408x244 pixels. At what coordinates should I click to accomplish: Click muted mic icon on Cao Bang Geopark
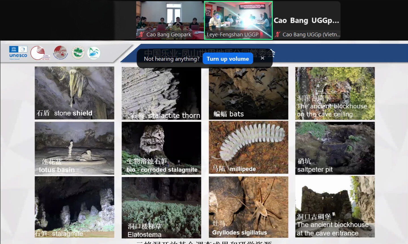click(x=141, y=35)
